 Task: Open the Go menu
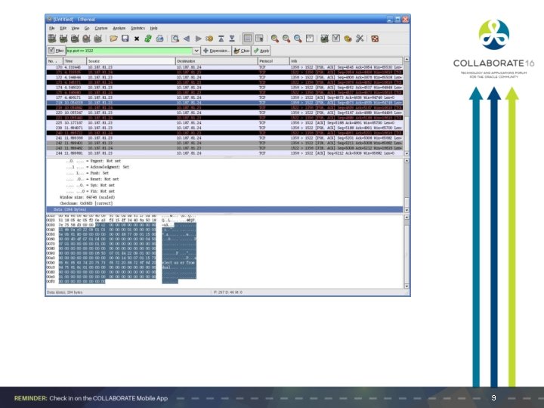87,28
